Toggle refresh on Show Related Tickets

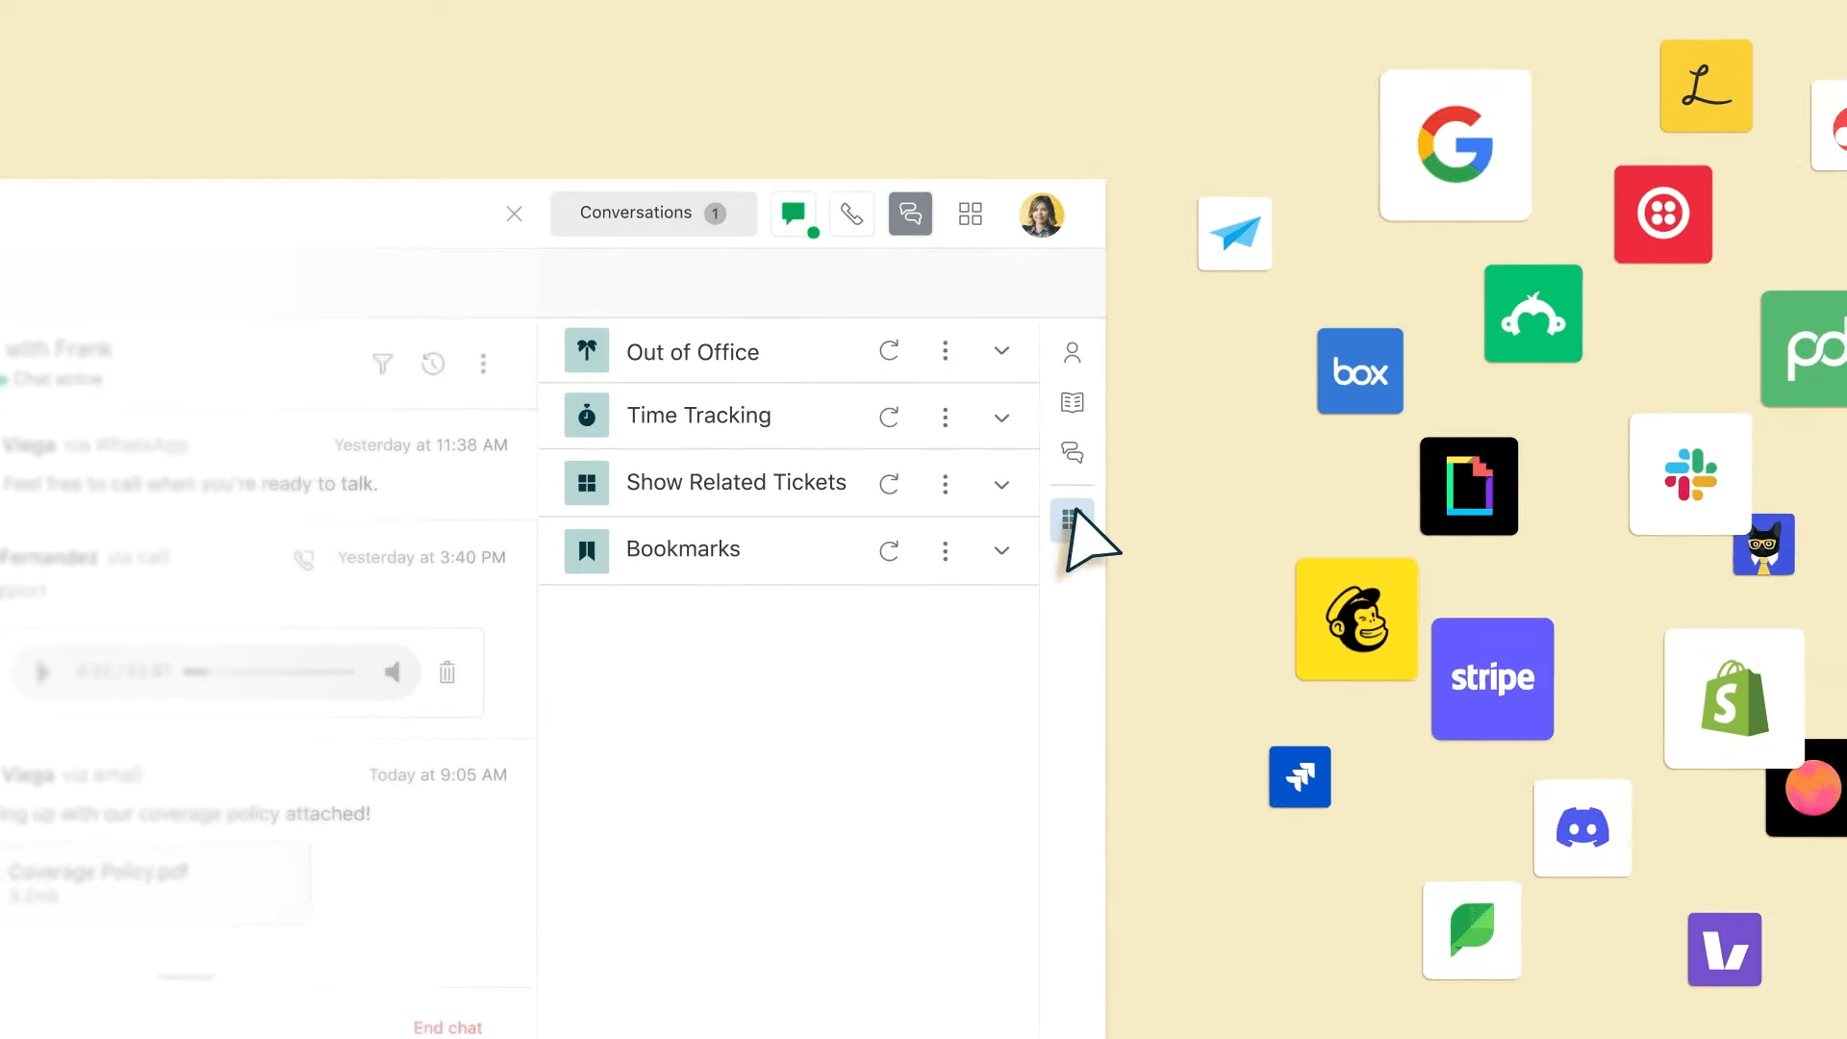coord(888,482)
